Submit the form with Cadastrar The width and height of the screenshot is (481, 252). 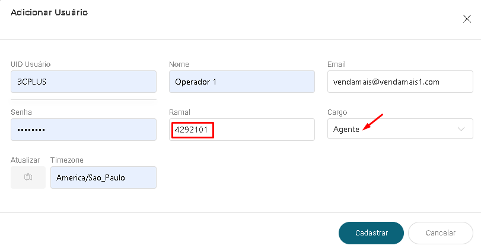click(371, 233)
